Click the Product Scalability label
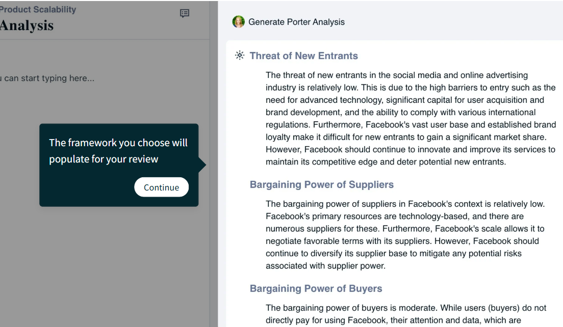The width and height of the screenshot is (563, 327). tap(38, 10)
